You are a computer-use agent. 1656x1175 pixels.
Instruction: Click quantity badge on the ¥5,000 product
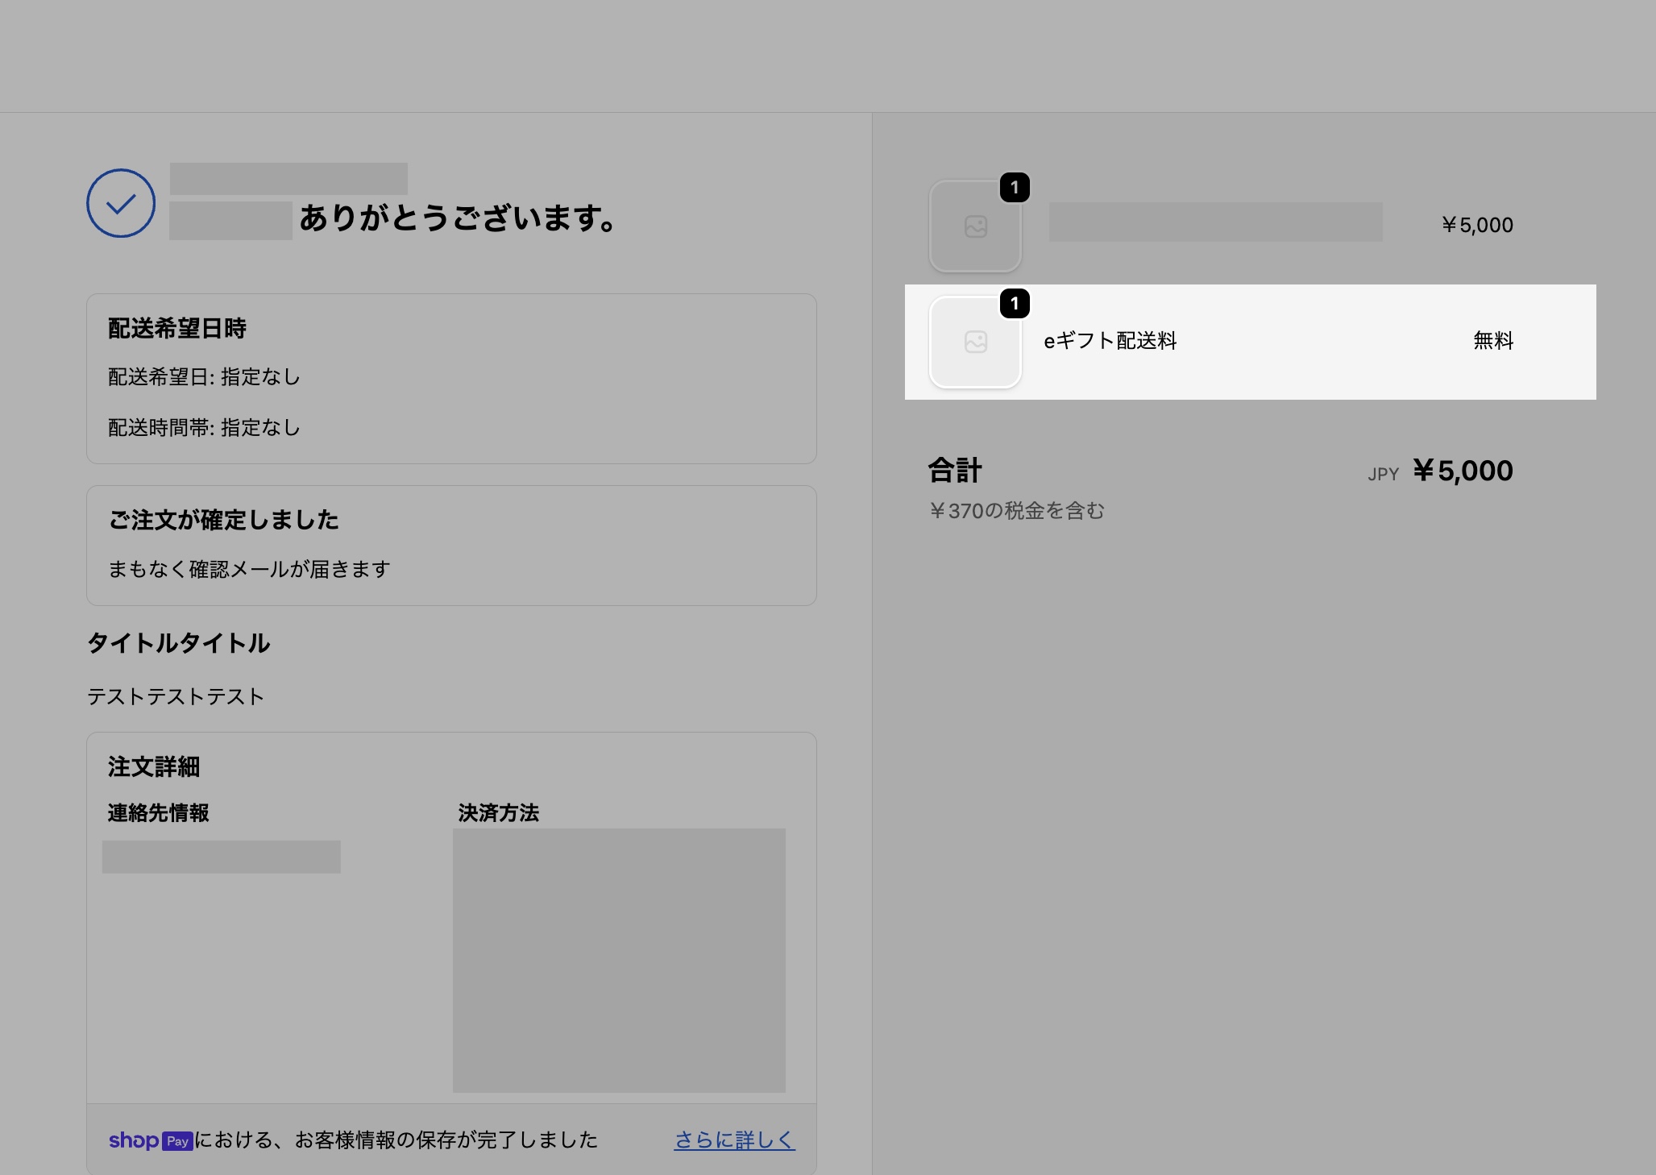click(1015, 188)
